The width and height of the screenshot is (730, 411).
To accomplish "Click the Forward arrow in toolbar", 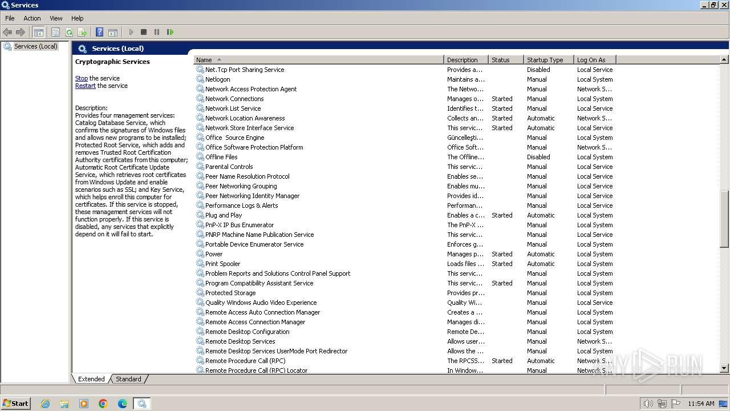I will [x=21, y=32].
